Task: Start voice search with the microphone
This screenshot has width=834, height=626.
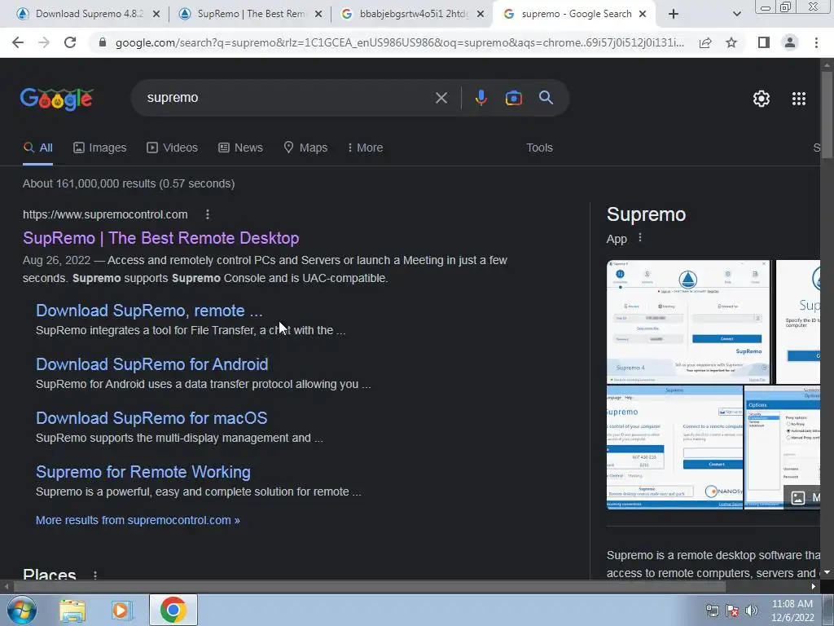Action: [x=481, y=98]
